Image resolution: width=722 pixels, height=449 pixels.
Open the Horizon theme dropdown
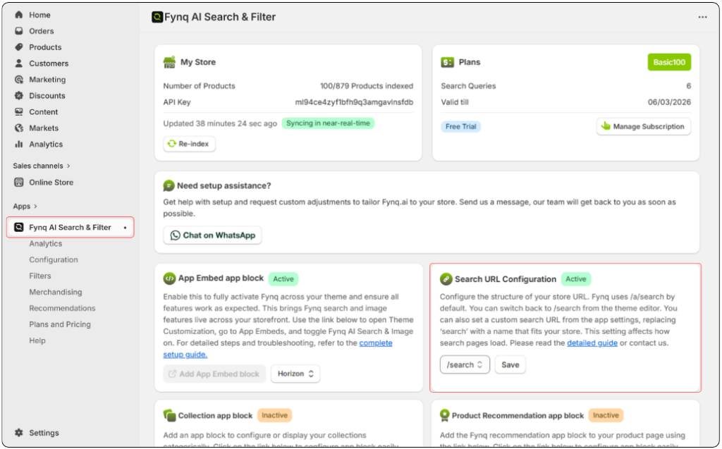click(x=295, y=374)
